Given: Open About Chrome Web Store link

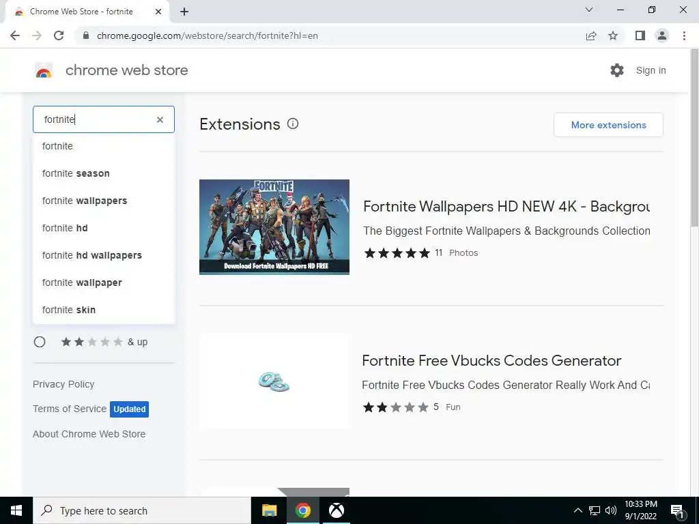Looking at the screenshot, I should point(89,434).
